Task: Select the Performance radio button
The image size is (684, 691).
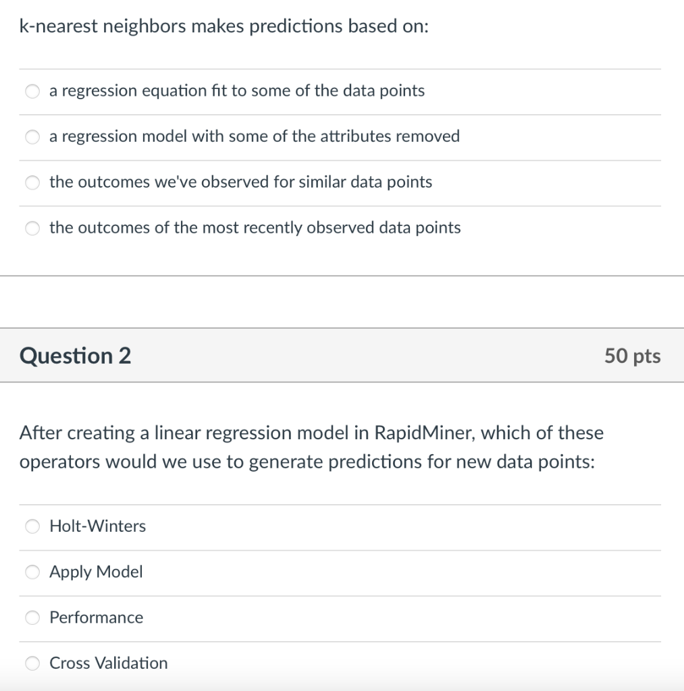Action: (x=32, y=618)
